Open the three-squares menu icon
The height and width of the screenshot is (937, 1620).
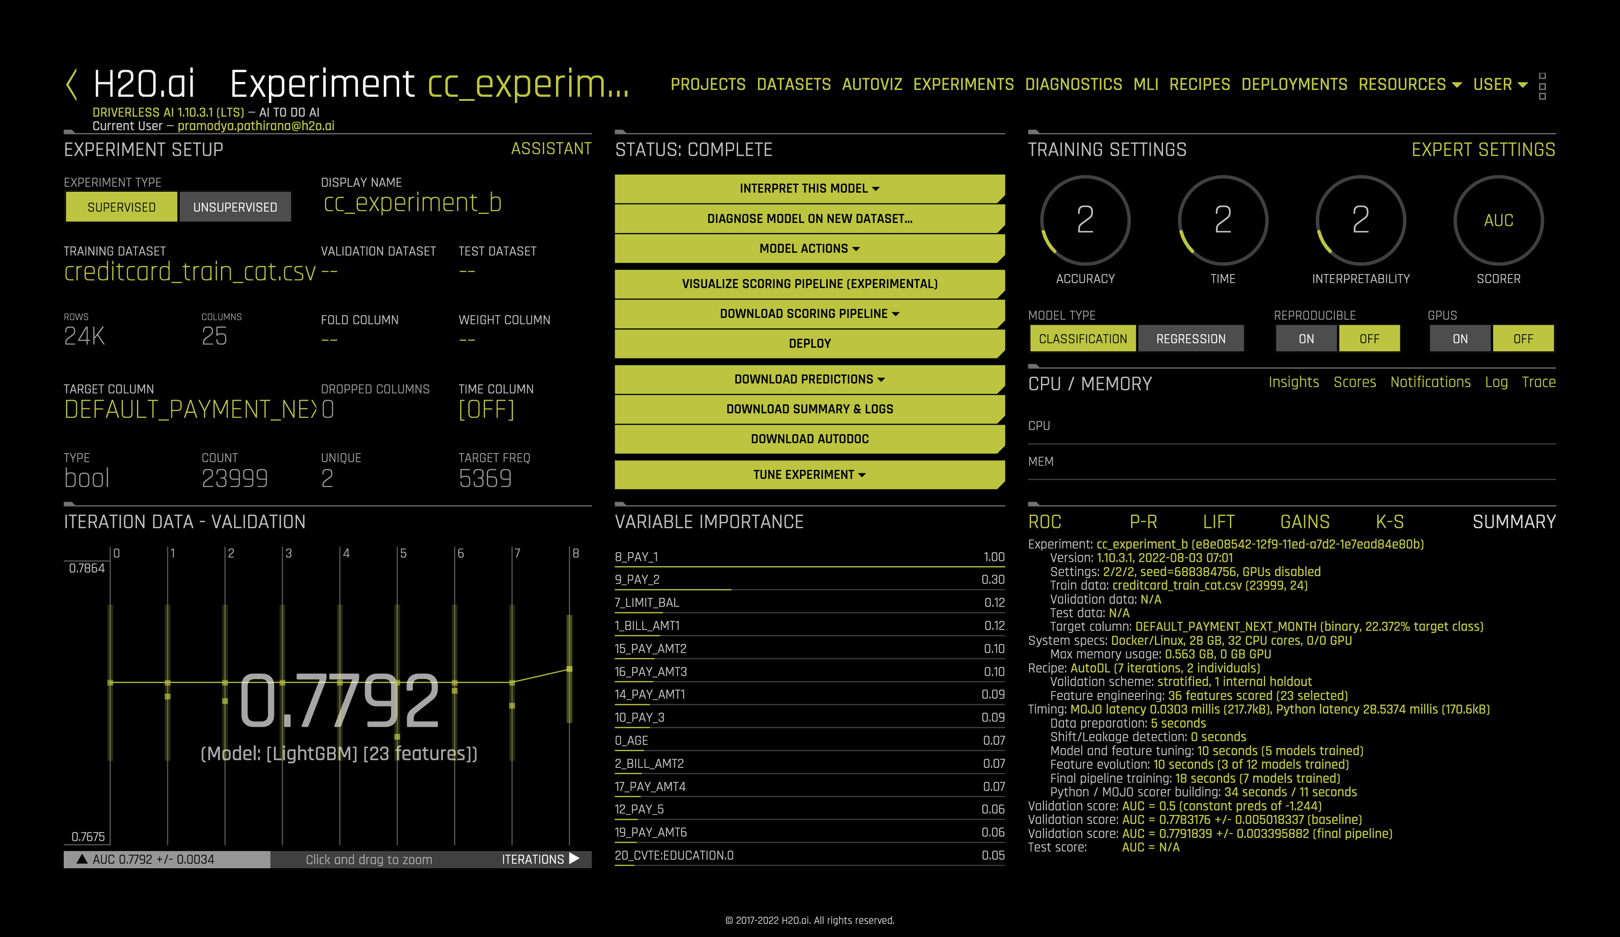coord(1542,85)
